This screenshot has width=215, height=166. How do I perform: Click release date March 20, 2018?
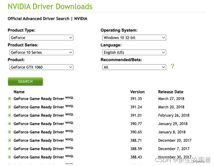[x=171, y=107]
